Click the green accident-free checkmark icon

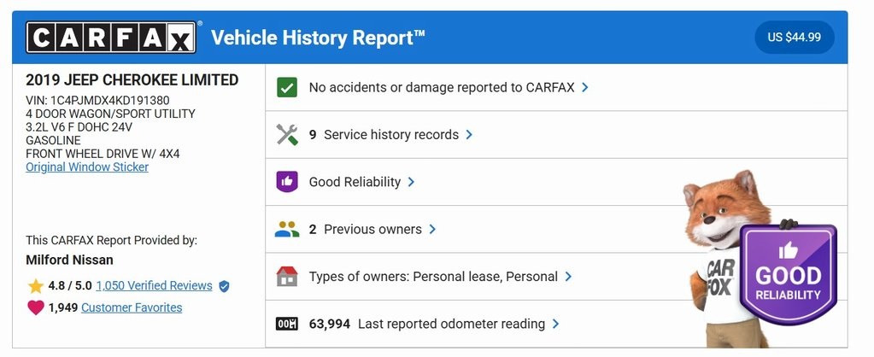click(x=287, y=87)
